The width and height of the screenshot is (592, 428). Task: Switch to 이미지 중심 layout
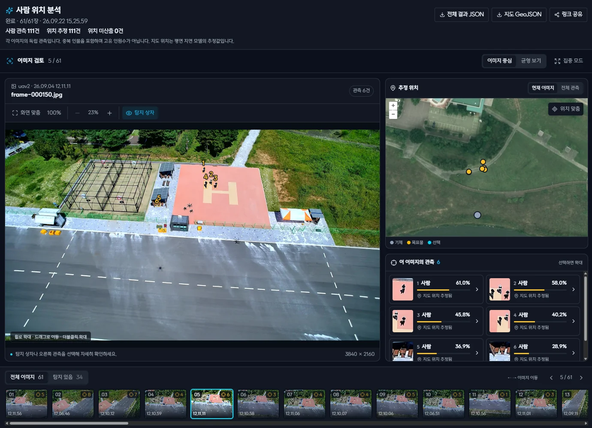point(499,61)
